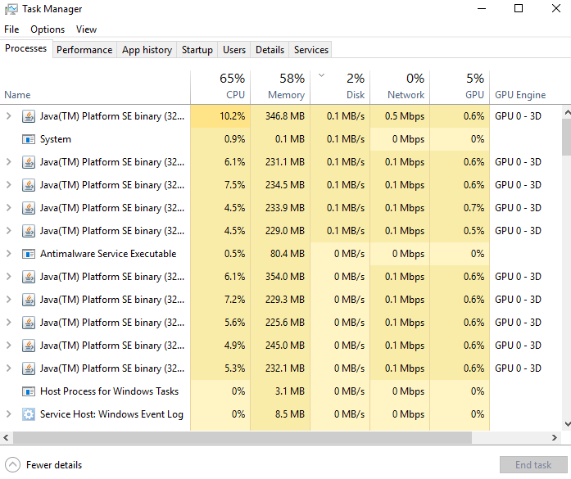Select the Processes tab
Screen dimensions: 571x479
[26, 48]
